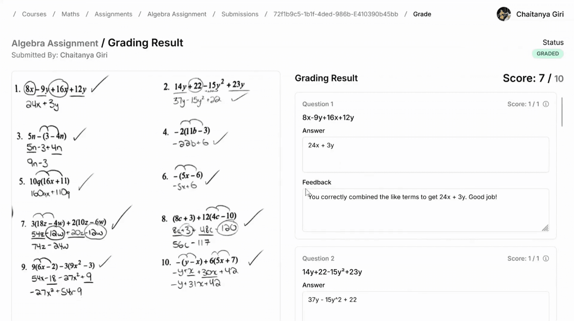
Task: Open the submission ID breadcrumb link
Action: click(336, 14)
